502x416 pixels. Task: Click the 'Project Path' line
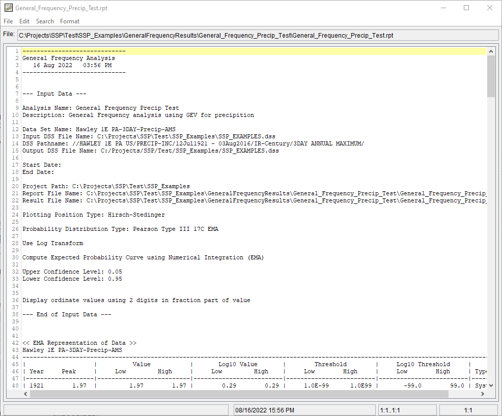pos(106,187)
